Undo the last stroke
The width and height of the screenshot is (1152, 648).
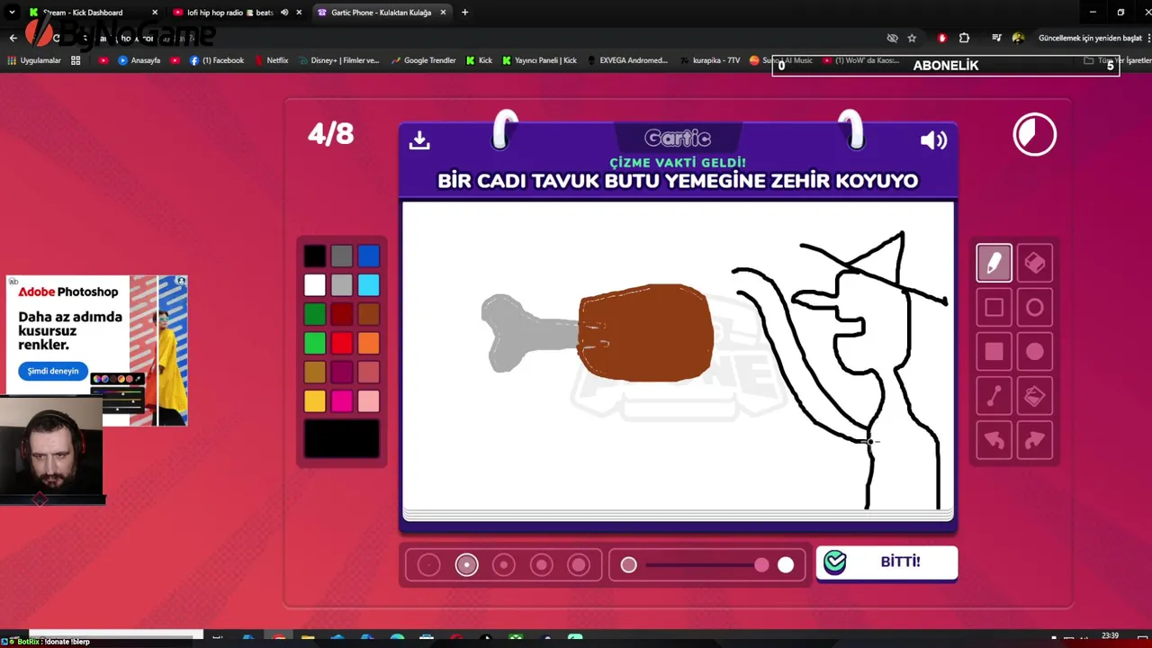pyautogui.click(x=994, y=440)
